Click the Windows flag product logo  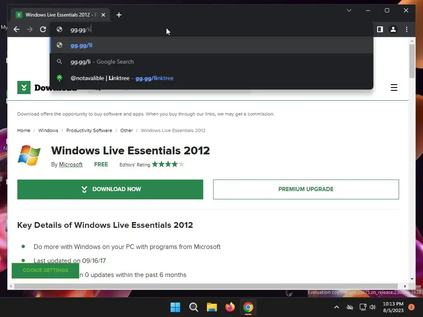(x=29, y=155)
